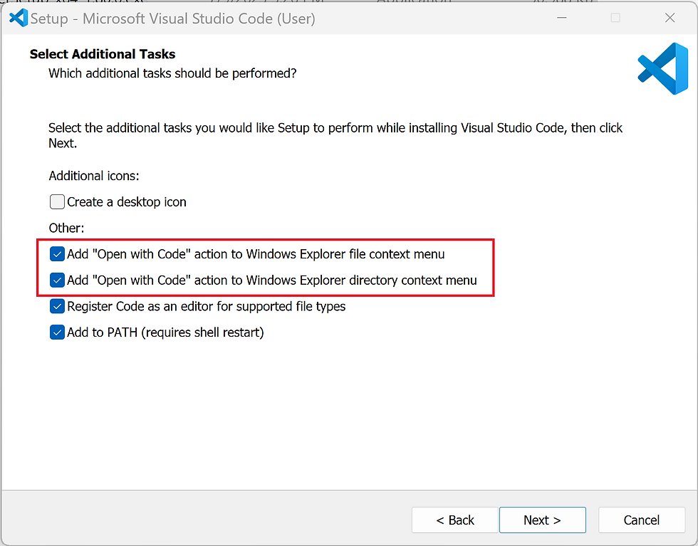Minimize the Setup window
The height and width of the screenshot is (546, 698).
coord(562,18)
